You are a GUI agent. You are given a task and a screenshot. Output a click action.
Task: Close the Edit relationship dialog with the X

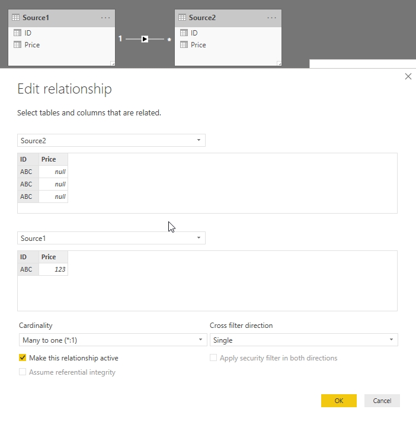[408, 76]
